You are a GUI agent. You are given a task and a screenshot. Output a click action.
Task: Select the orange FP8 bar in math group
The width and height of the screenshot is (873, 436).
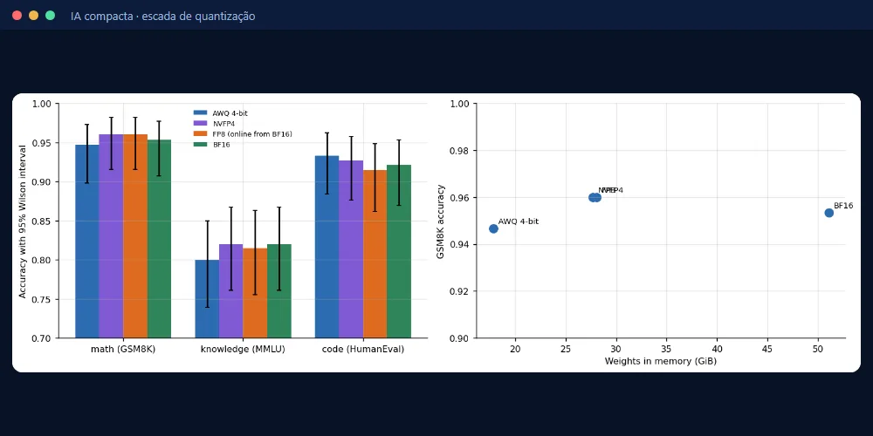(x=134, y=236)
